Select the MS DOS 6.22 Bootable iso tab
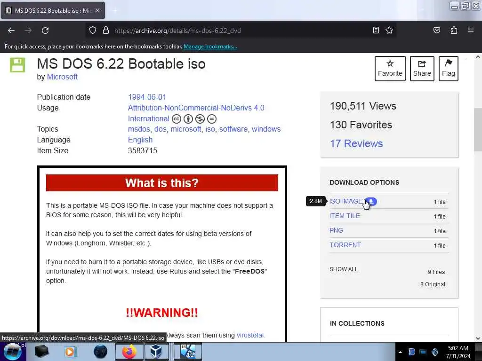Screen dimensions: 482x361 [x=53, y=10]
